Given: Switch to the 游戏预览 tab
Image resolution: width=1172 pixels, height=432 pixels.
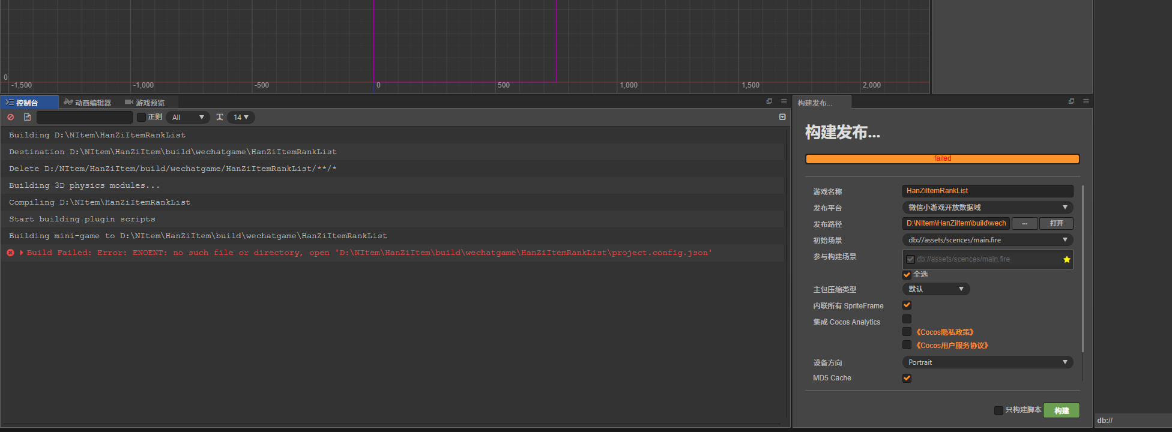Looking at the screenshot, I should pos(144,103).
